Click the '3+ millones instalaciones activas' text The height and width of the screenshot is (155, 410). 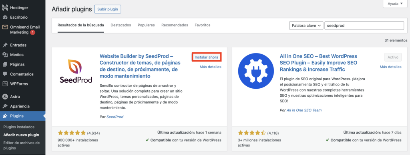(x=259, y=143)
